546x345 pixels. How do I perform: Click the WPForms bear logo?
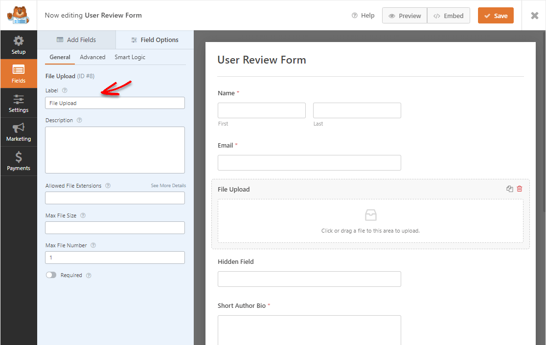click(18, 15)
